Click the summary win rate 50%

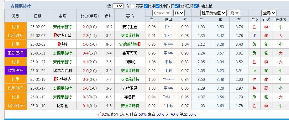(x=143, y=114)
